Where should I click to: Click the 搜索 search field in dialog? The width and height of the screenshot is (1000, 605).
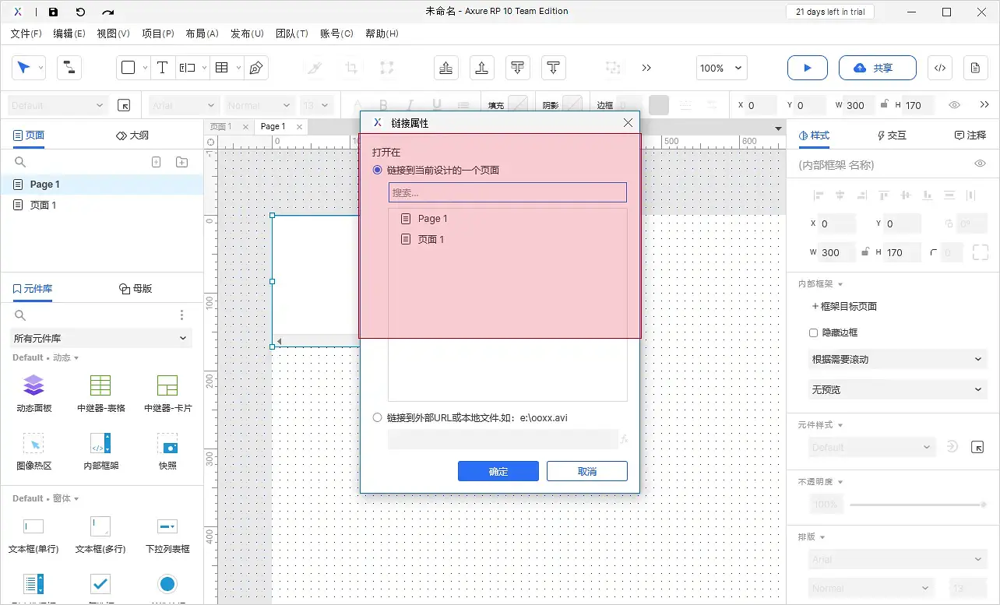[507, 192]
